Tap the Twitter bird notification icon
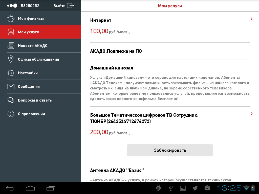Screen dimensions: 259x194 (195, 188)
